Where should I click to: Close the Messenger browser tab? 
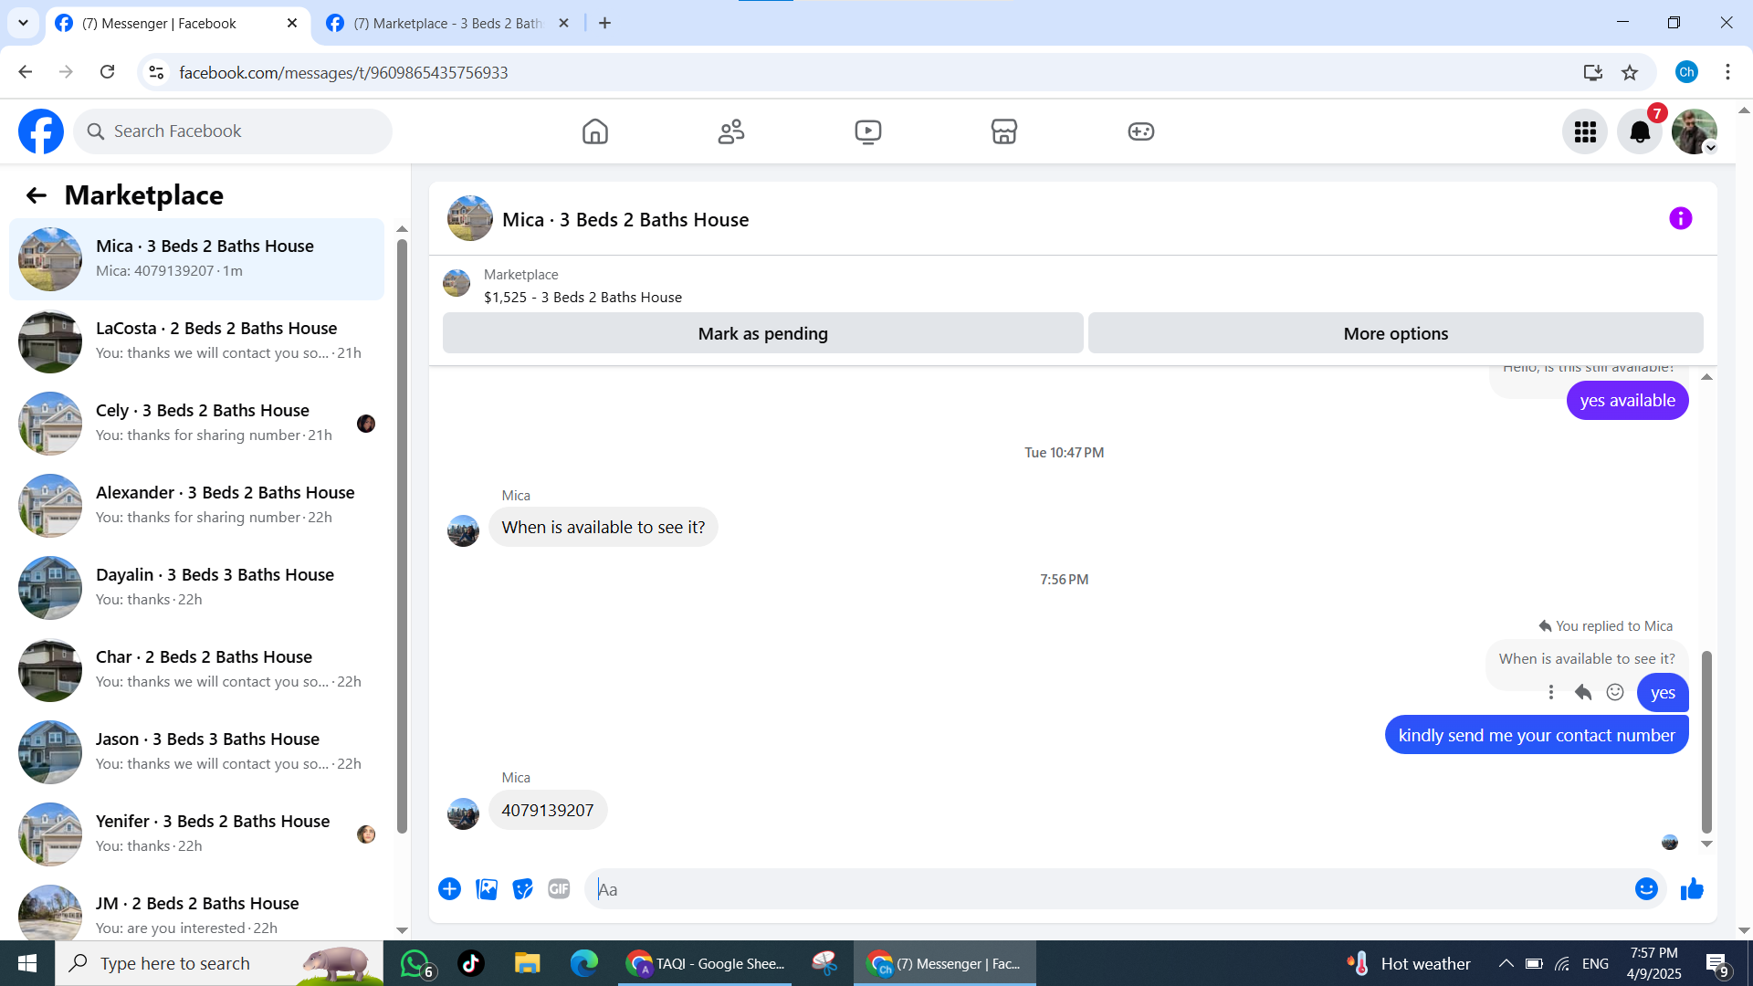point(292,24)
